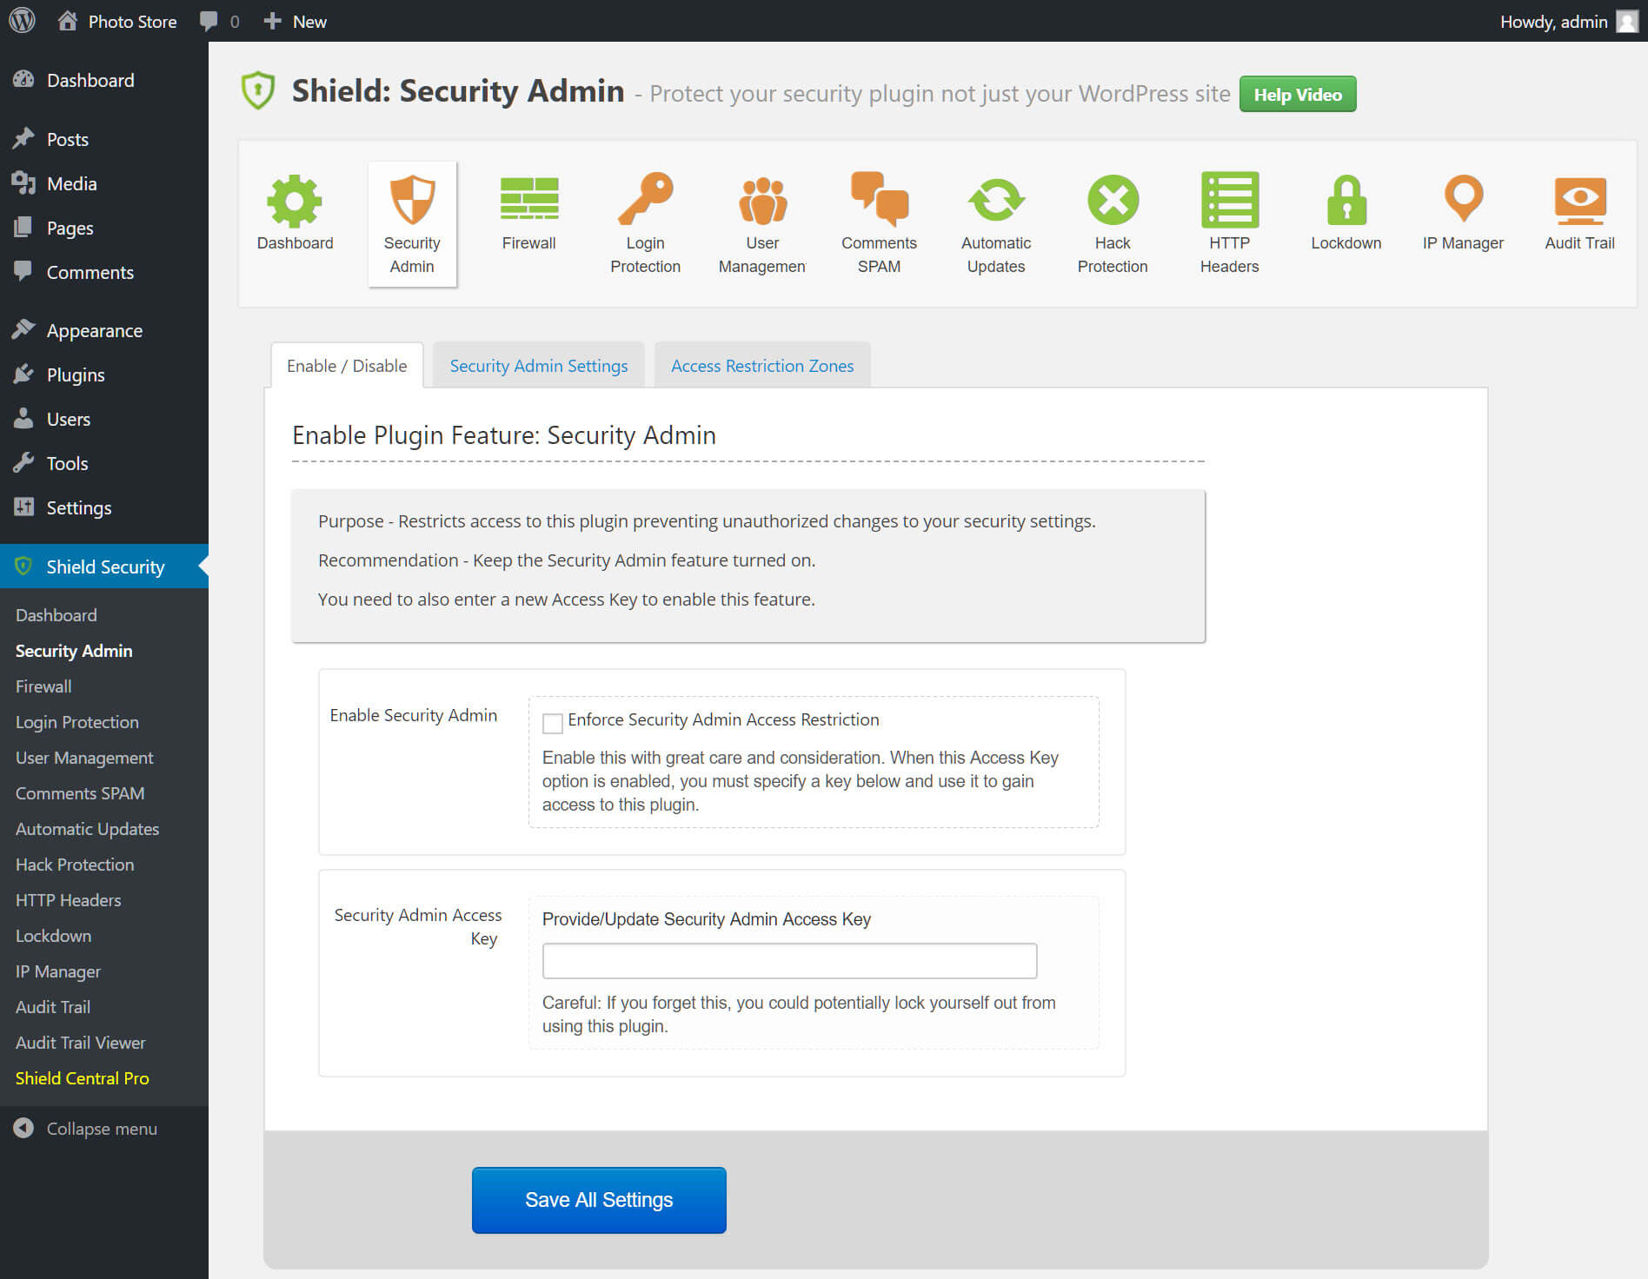1648x1279 pixels.
Task: Open Lockdown submenu link
Action: click(53, 936)
